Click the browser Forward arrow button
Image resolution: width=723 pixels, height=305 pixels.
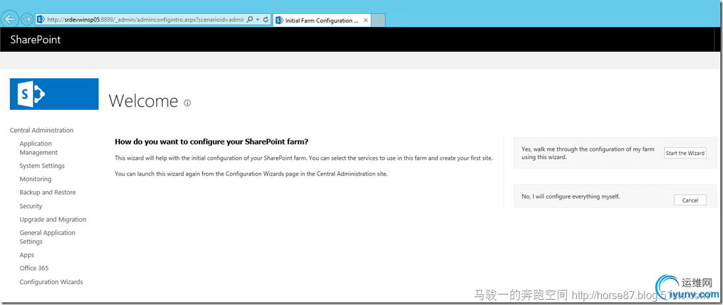[x=26, y=19]
